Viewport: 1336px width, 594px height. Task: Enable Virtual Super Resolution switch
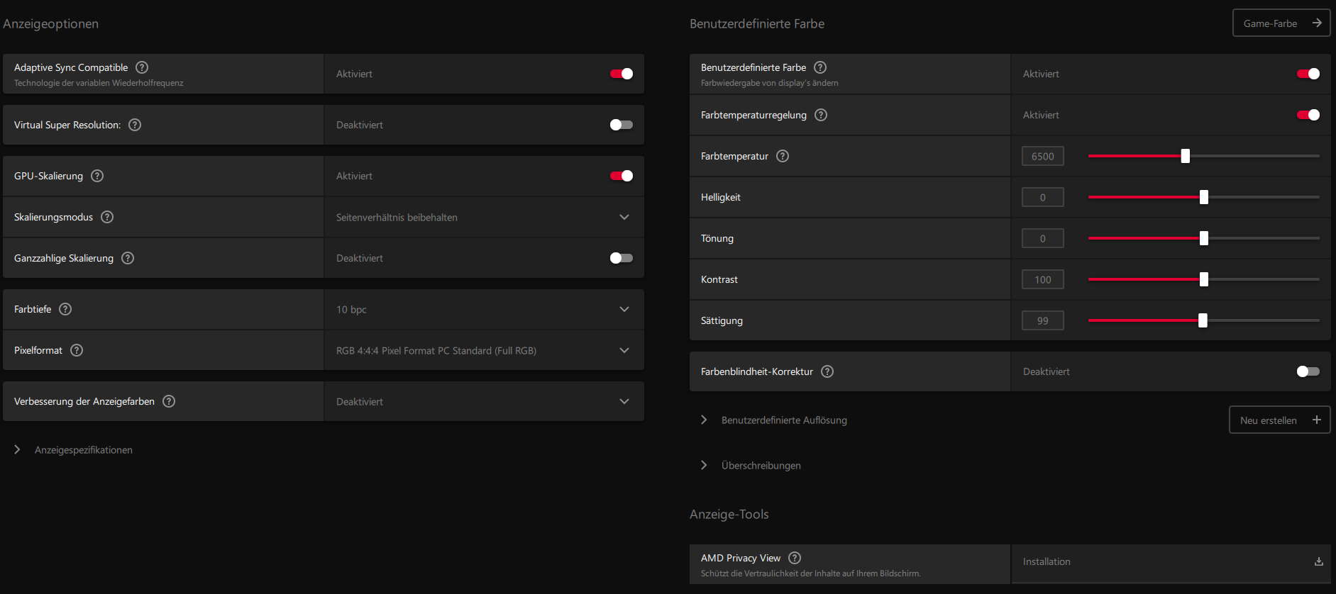coord(622,125)
